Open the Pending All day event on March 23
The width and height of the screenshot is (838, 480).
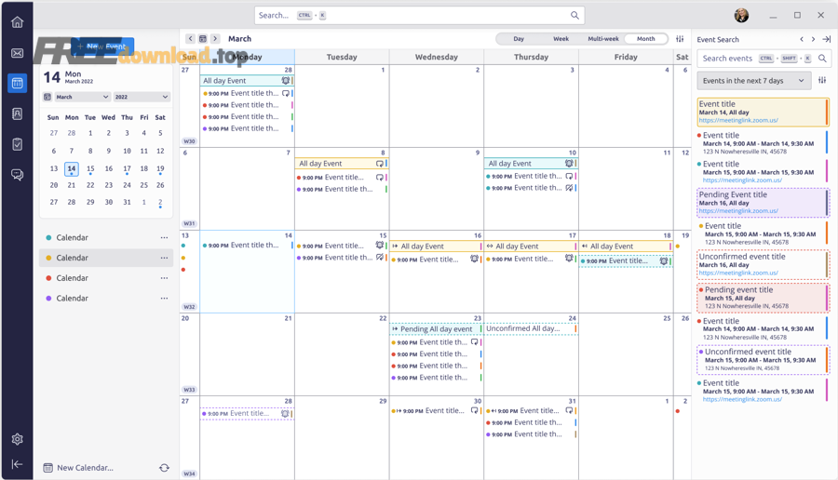pos(436,329)
